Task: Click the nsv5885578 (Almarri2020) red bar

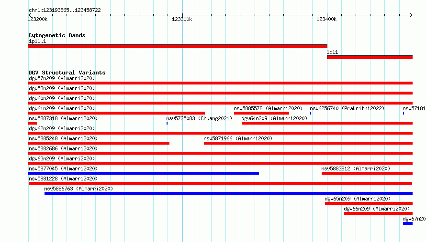Action: pos(262,113)
